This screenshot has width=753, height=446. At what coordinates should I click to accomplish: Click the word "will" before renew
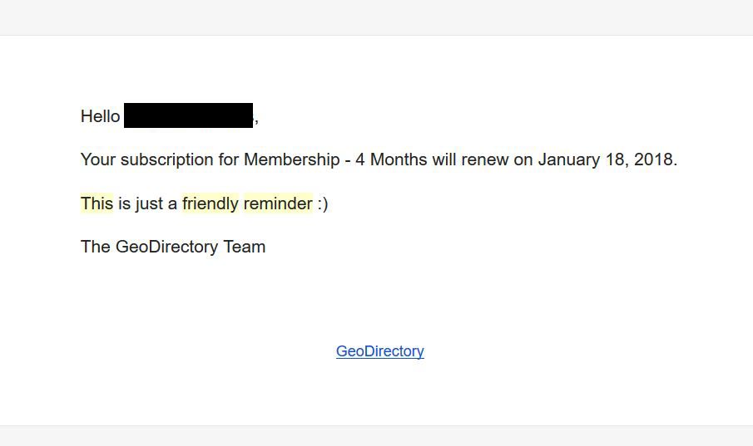tap(445, 159)
